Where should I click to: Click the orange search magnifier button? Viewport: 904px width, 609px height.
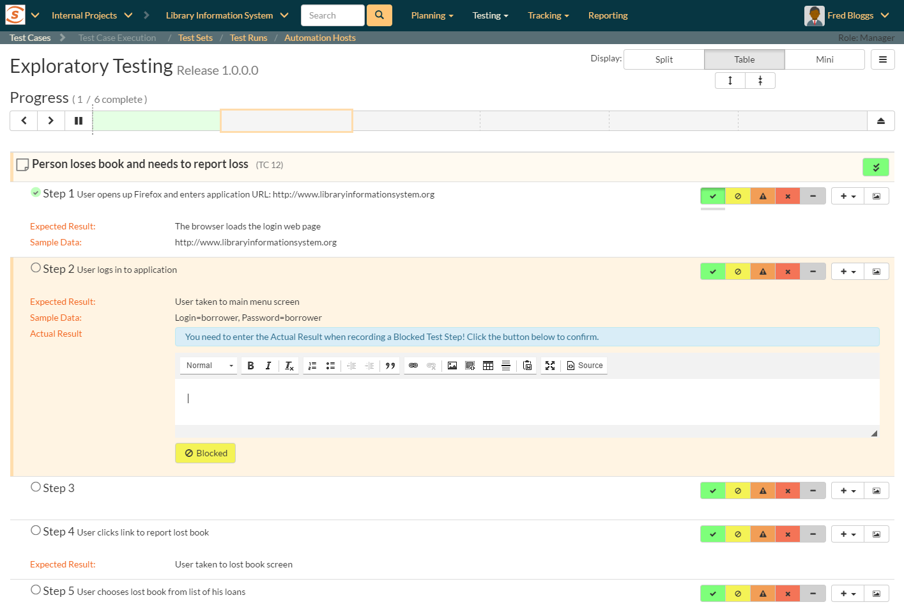tap(379, 15)
